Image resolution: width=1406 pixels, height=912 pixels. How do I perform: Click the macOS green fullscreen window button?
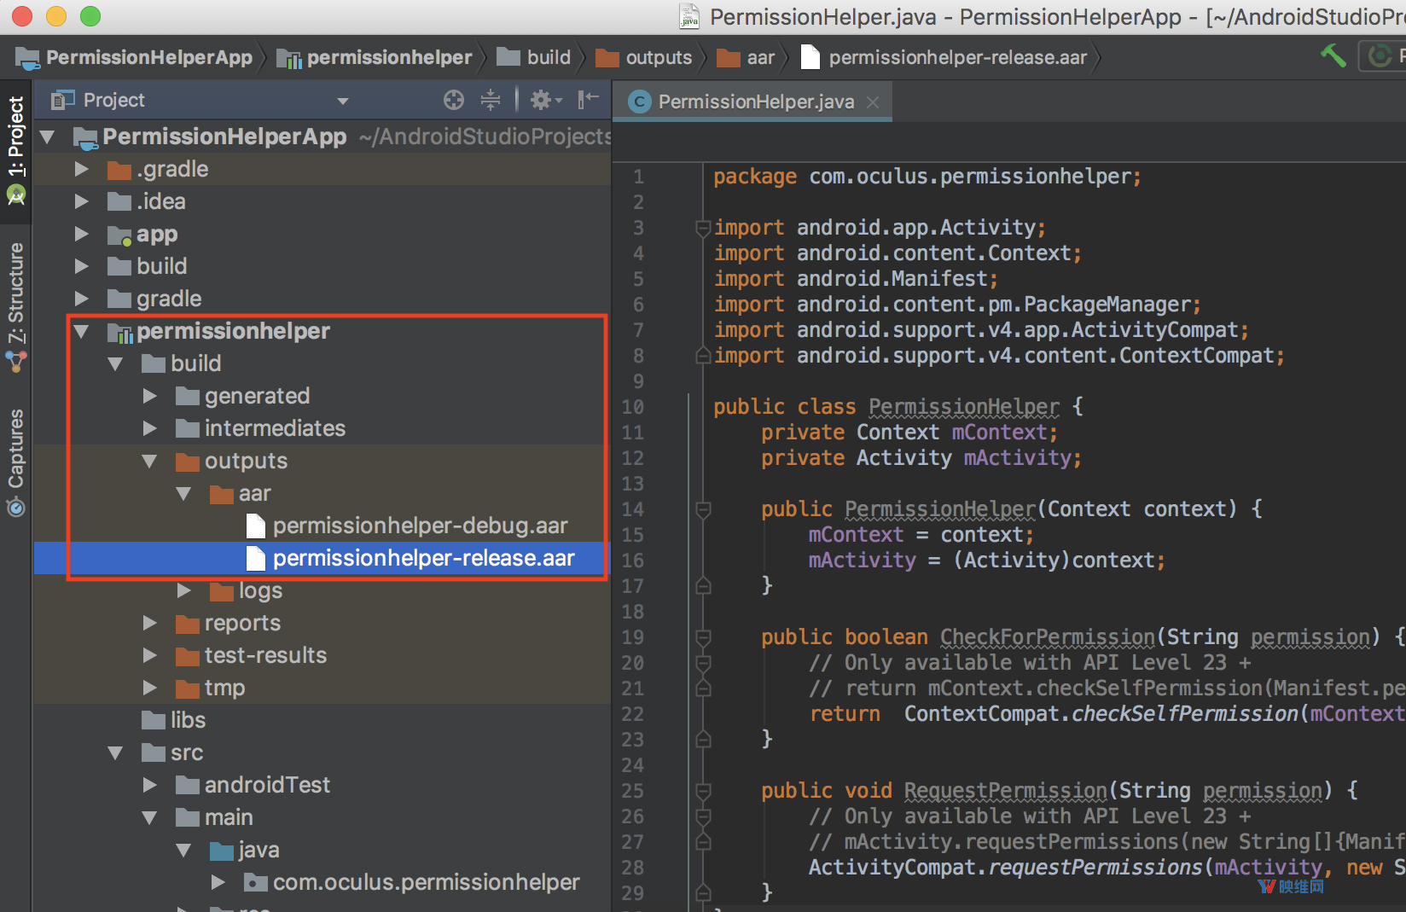(90, 16)
